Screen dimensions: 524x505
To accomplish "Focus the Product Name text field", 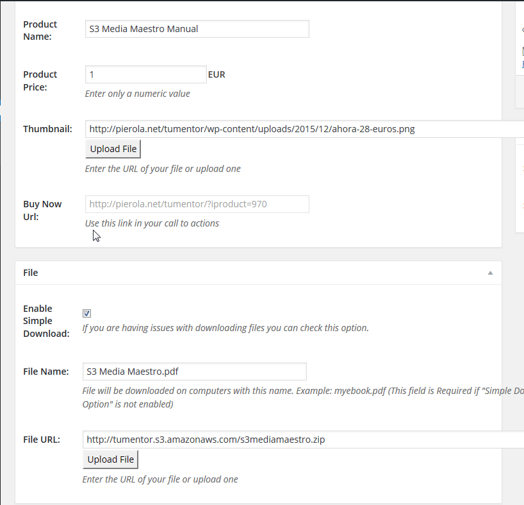I will tap(197, 29).
